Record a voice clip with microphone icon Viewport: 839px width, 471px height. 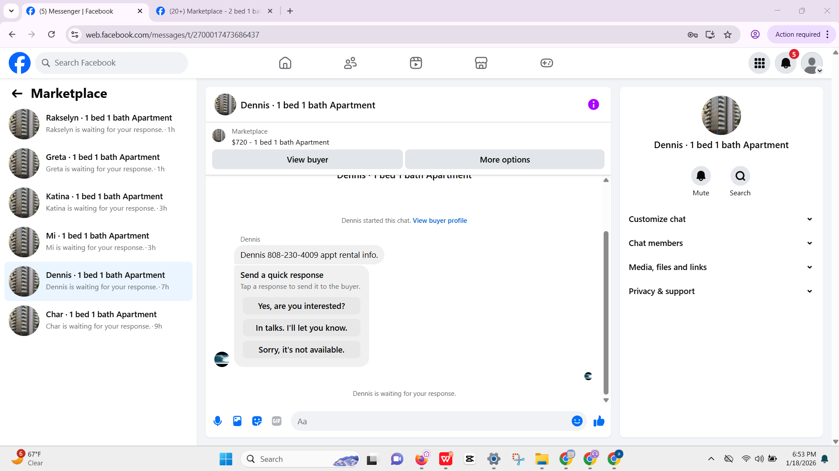pyautogui.click(x=217, y=421)
